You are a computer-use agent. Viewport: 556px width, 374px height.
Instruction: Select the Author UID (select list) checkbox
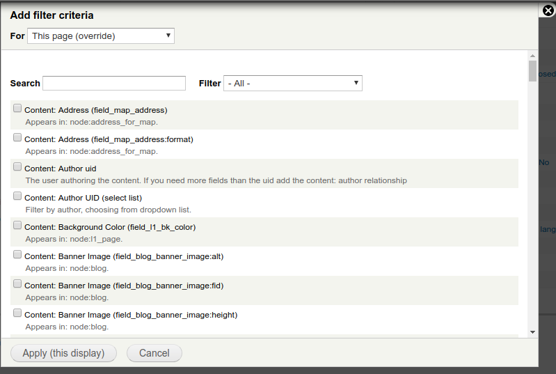point(17,196)
